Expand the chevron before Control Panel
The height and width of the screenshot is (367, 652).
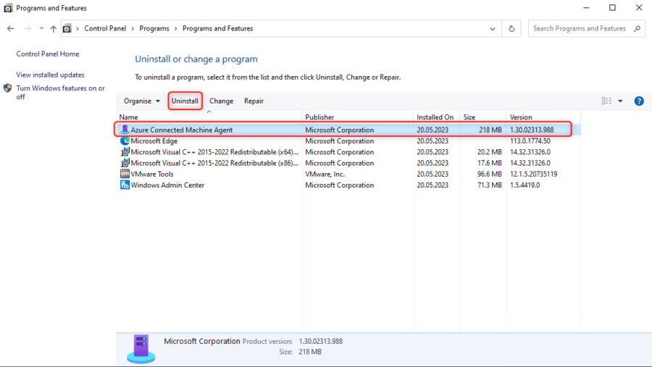pyautogui.click(x=78, y=28)
